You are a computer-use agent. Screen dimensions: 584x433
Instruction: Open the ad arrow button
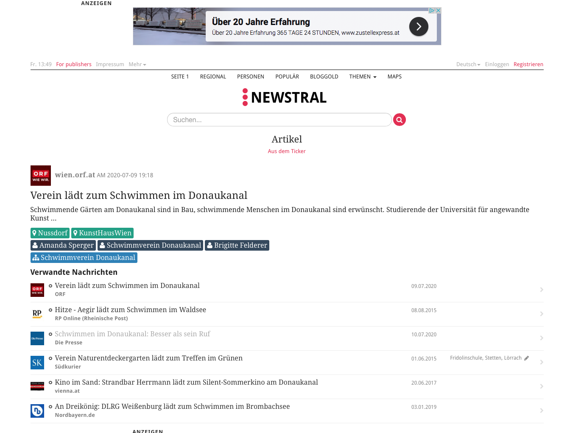pos(419,27)
